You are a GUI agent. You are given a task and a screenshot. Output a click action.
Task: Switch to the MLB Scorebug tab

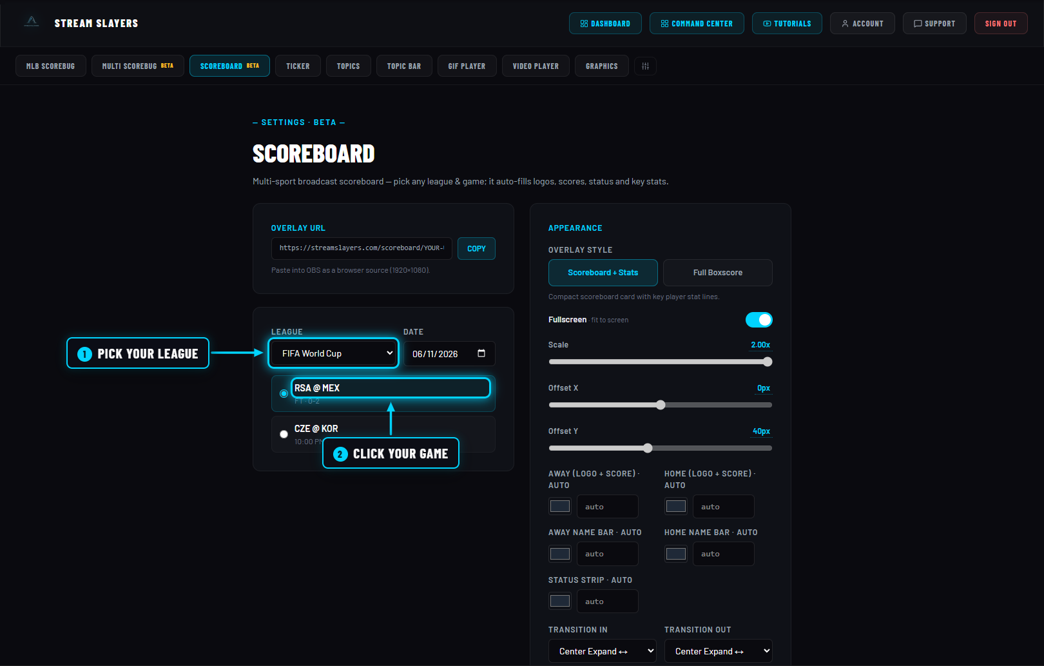(x=50, y=66)
